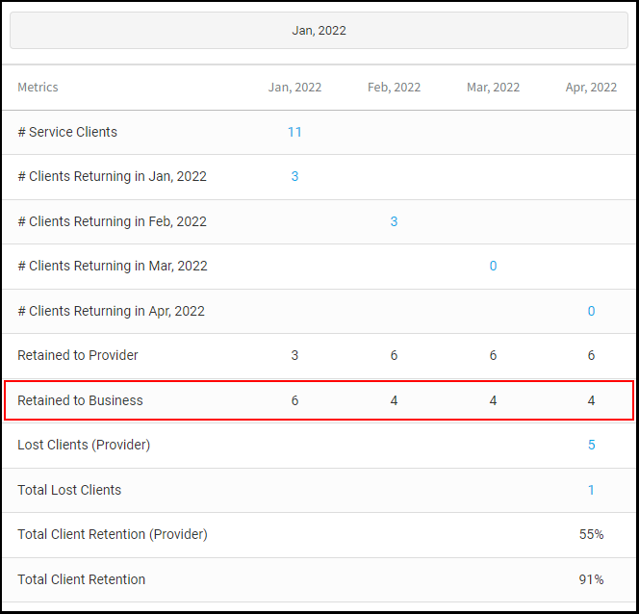Screen dimensions: 639x614
Task: Select the Metrics column header
Action: tap(38, 88)
